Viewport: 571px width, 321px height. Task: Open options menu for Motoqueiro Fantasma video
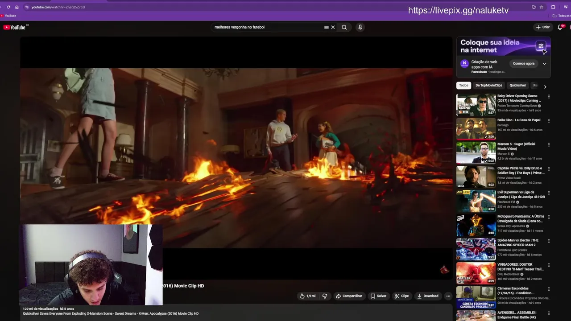549,217
